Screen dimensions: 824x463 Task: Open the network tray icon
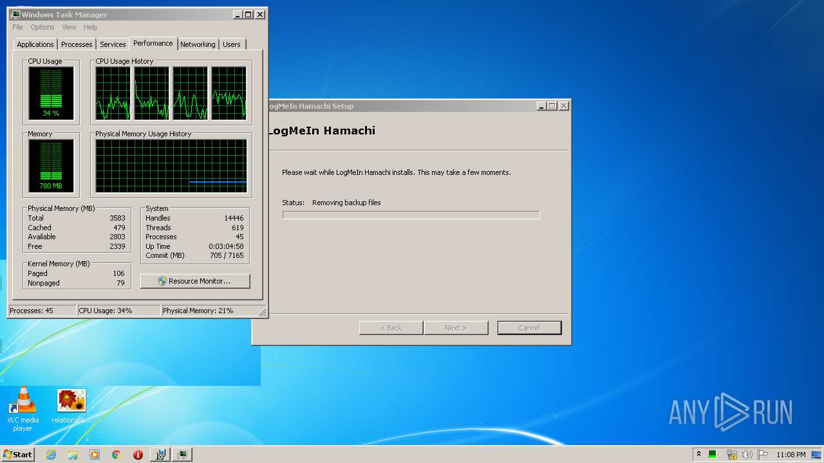(x=731, y=455)
